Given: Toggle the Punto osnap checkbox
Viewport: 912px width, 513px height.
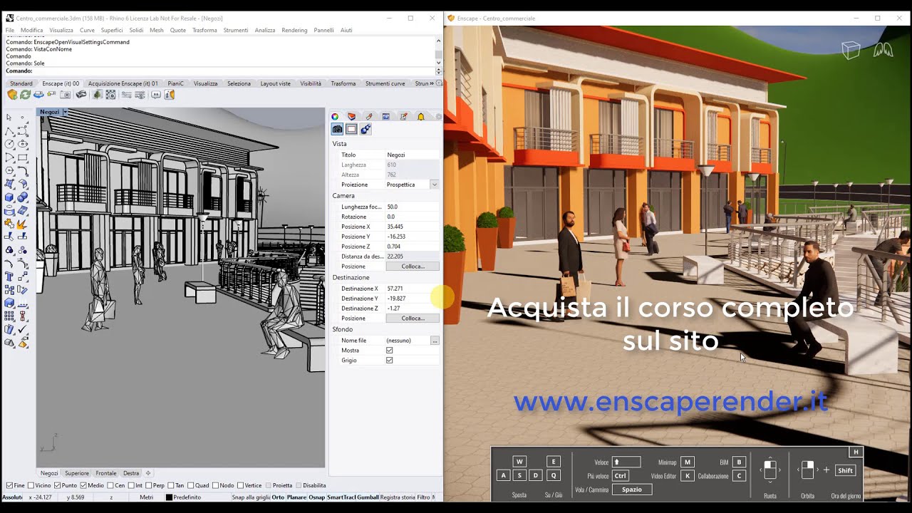Looking at the screenshot, I should [58, 485].
